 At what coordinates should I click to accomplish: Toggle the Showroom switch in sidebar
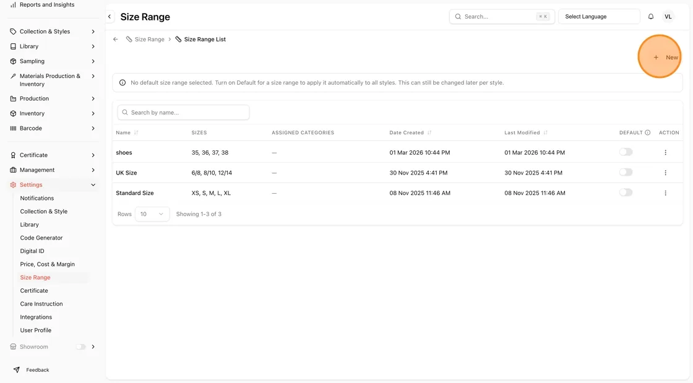pos(80,346)
